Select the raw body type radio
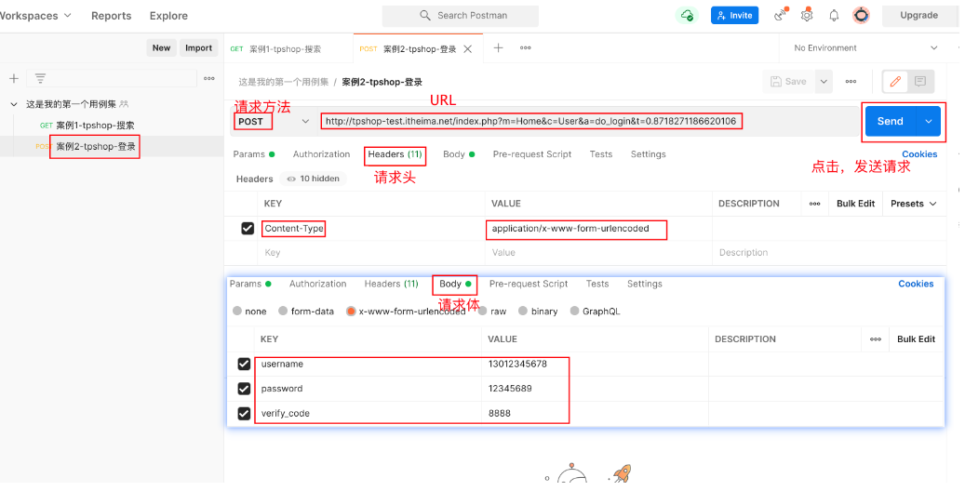965x491 pixels. pyautogui.click(x=482, y=311)
